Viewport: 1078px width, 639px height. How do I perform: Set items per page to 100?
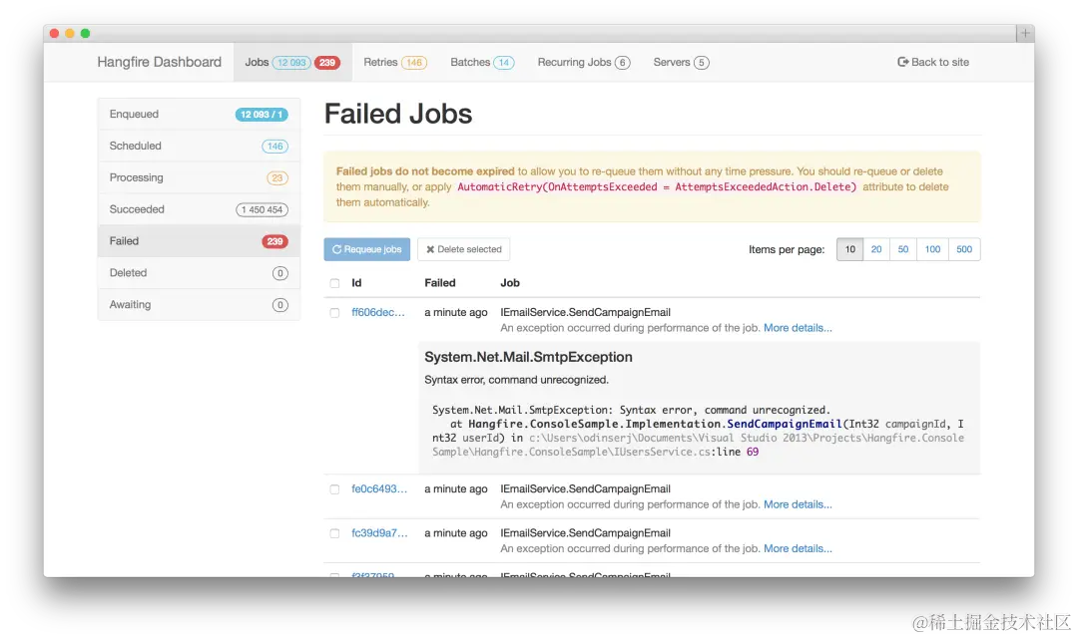(932, 249)
